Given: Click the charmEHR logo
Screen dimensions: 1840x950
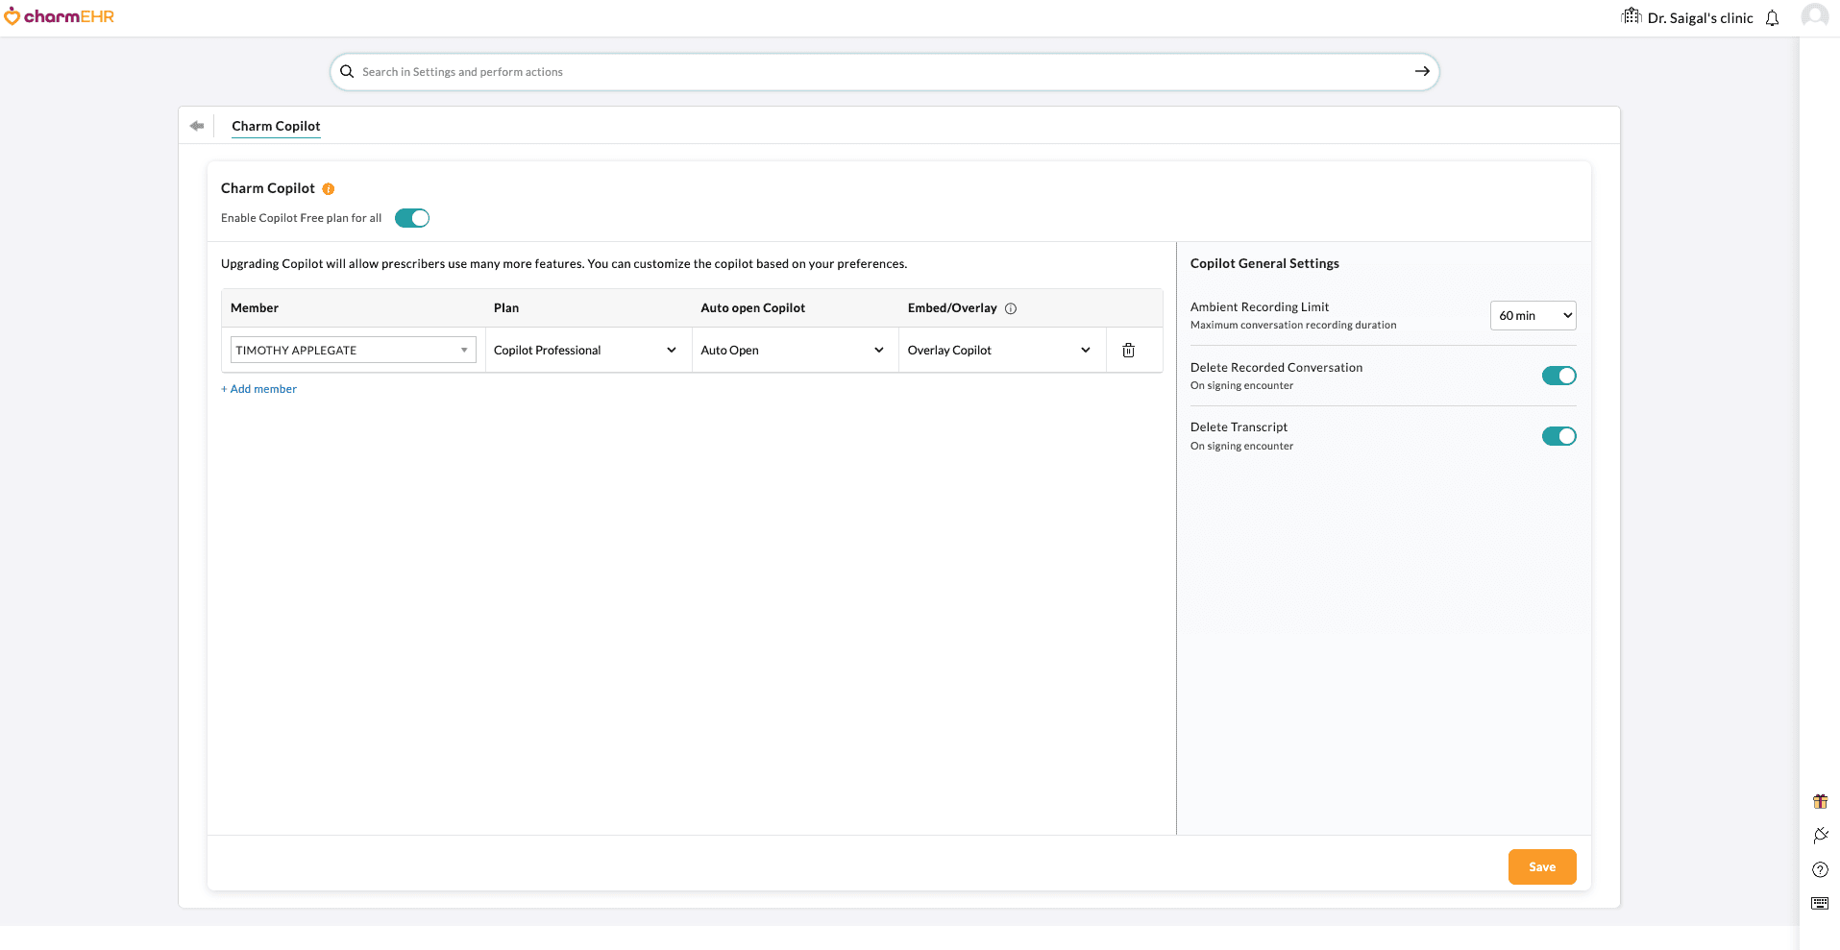Looking at the screenshot, I should tap(59, 16).
